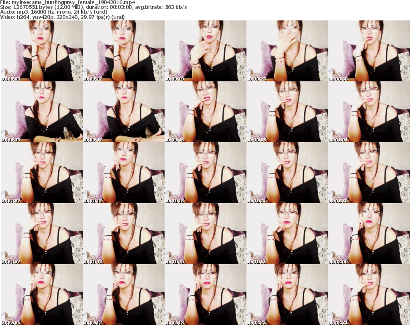Select the frame timestamped 00:01:18
The image size is (411, 325).
coord(205,173)
